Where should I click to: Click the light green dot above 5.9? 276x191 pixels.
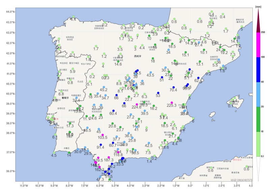tap(73, 69)
